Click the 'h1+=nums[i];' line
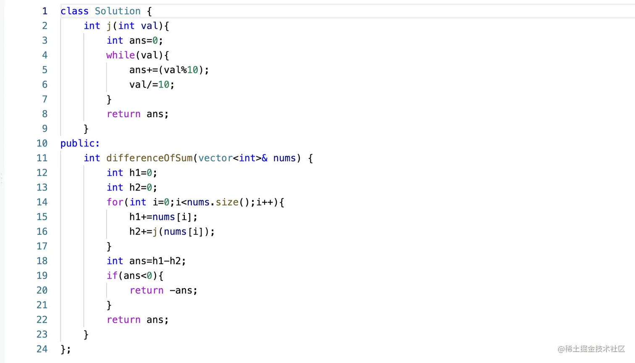 [x=163, y=217]
